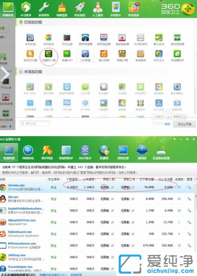Open the 宽带测速器 speedometer tool

coord(85,40)
